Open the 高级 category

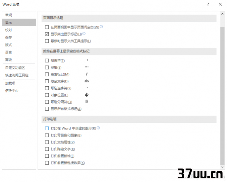(x=19, y=60)
